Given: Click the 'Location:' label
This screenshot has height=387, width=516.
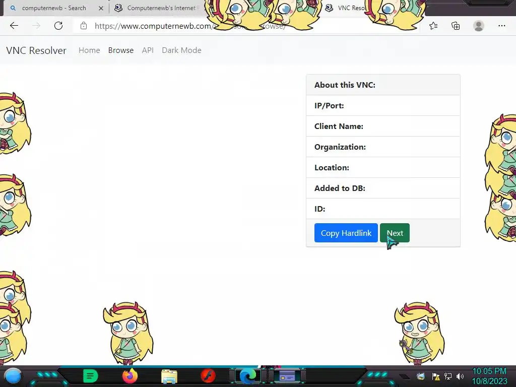Looking at the screenshot, I should [332, 168].
